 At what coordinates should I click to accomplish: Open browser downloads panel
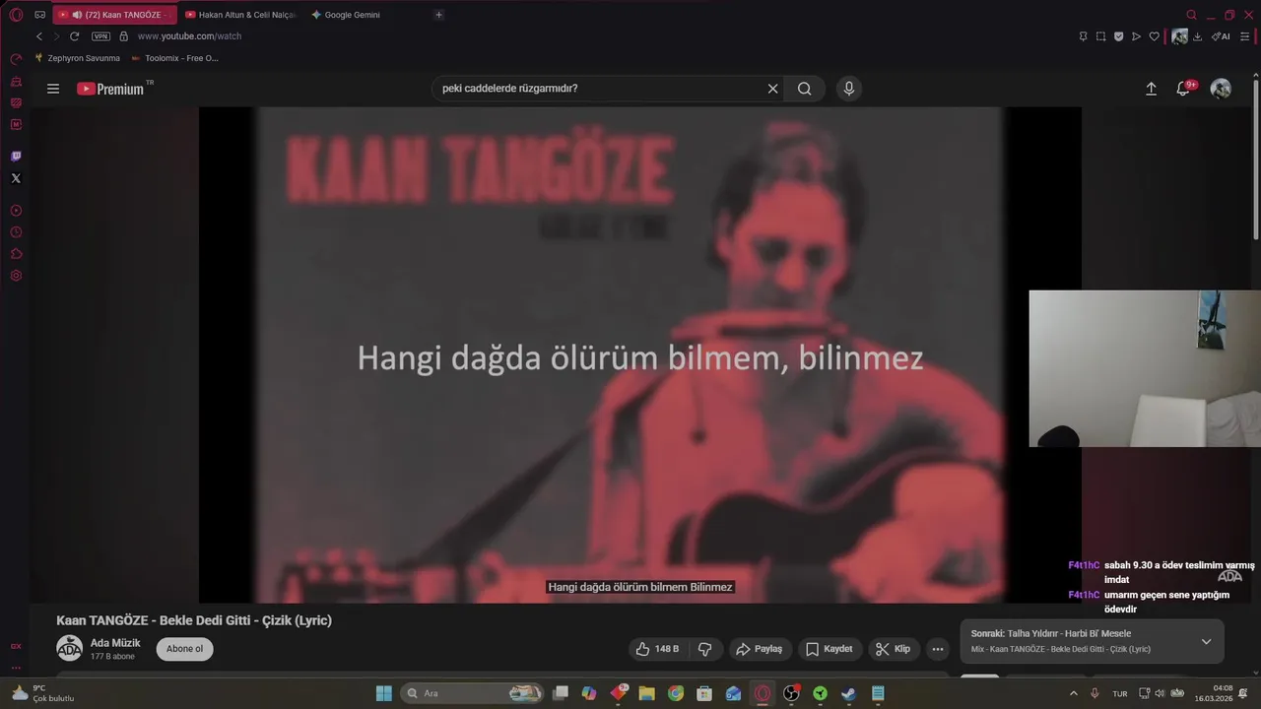pos(1197,36)
